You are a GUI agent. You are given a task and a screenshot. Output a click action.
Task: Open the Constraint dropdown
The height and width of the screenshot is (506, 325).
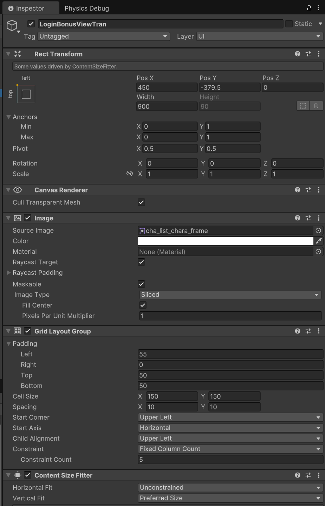[x=230, y=449]
